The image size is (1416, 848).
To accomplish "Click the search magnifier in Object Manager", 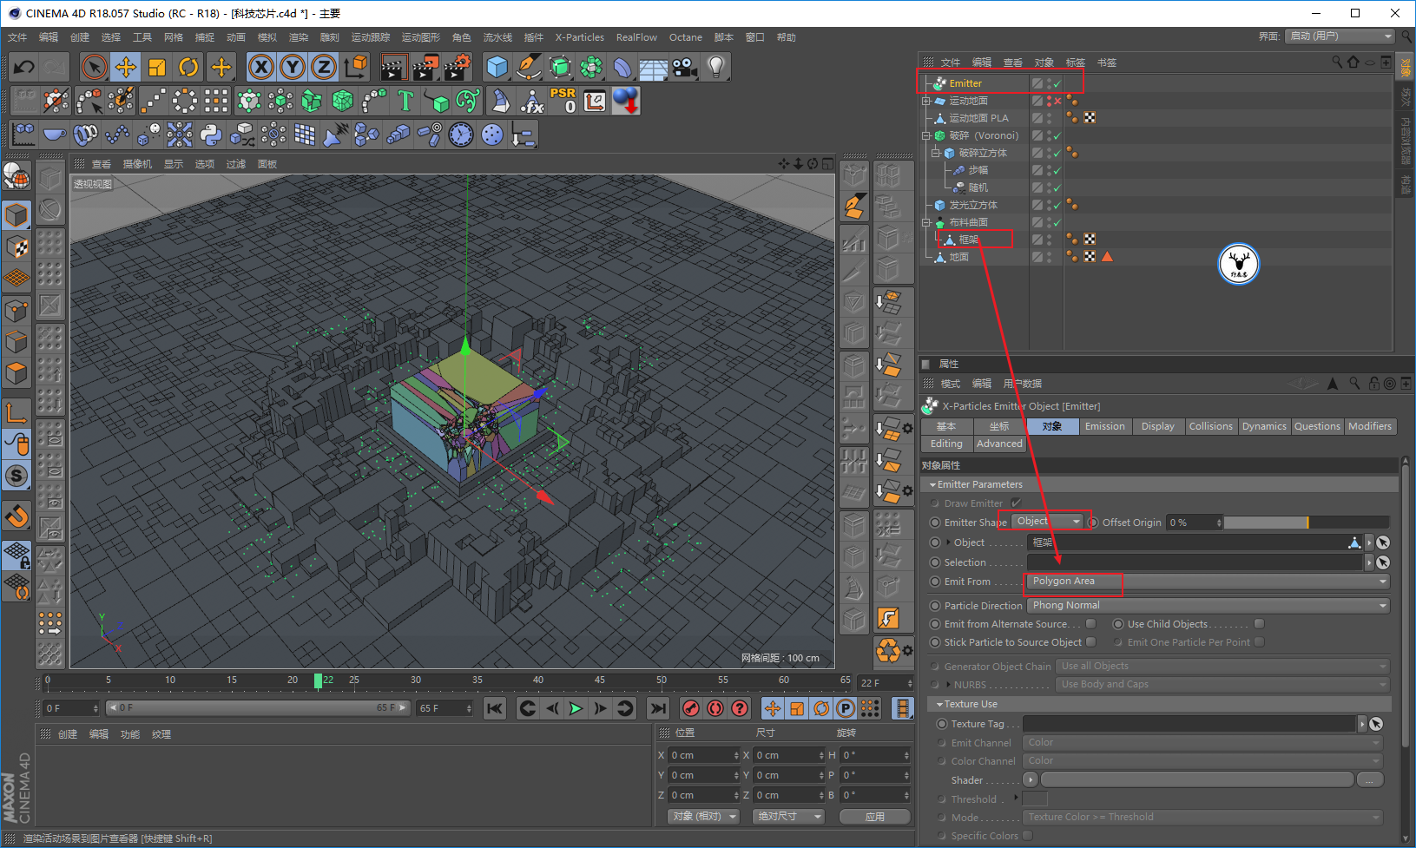I will click(1337, 62).
